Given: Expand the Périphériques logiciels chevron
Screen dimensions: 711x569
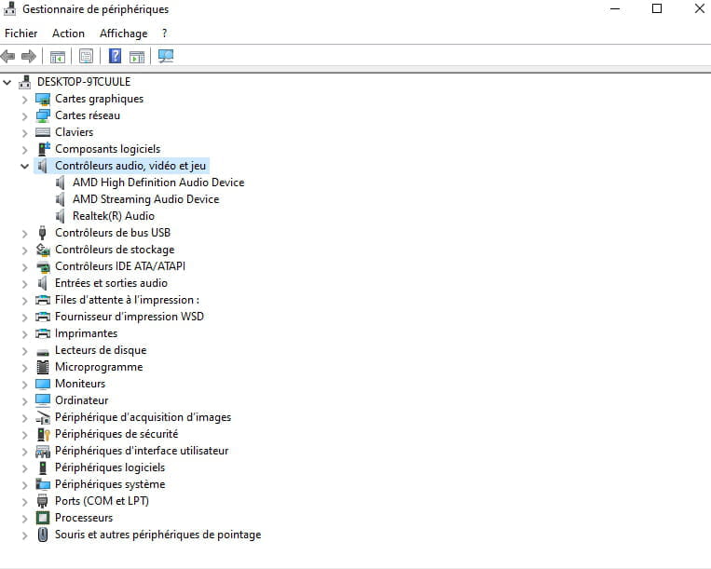Looking at the screenshot, I should click(24, 468).
